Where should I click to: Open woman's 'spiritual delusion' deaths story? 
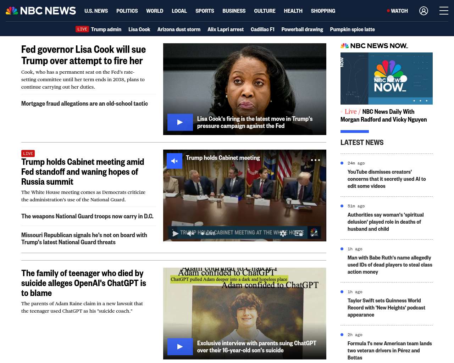click(386, 222)
